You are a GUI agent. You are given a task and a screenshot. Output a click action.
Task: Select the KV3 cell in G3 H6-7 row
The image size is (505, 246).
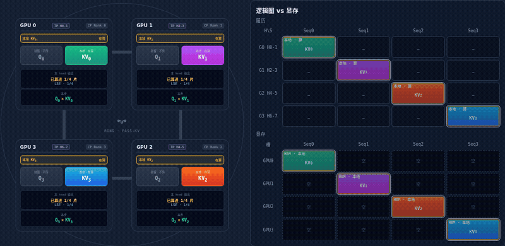(473, 116)
